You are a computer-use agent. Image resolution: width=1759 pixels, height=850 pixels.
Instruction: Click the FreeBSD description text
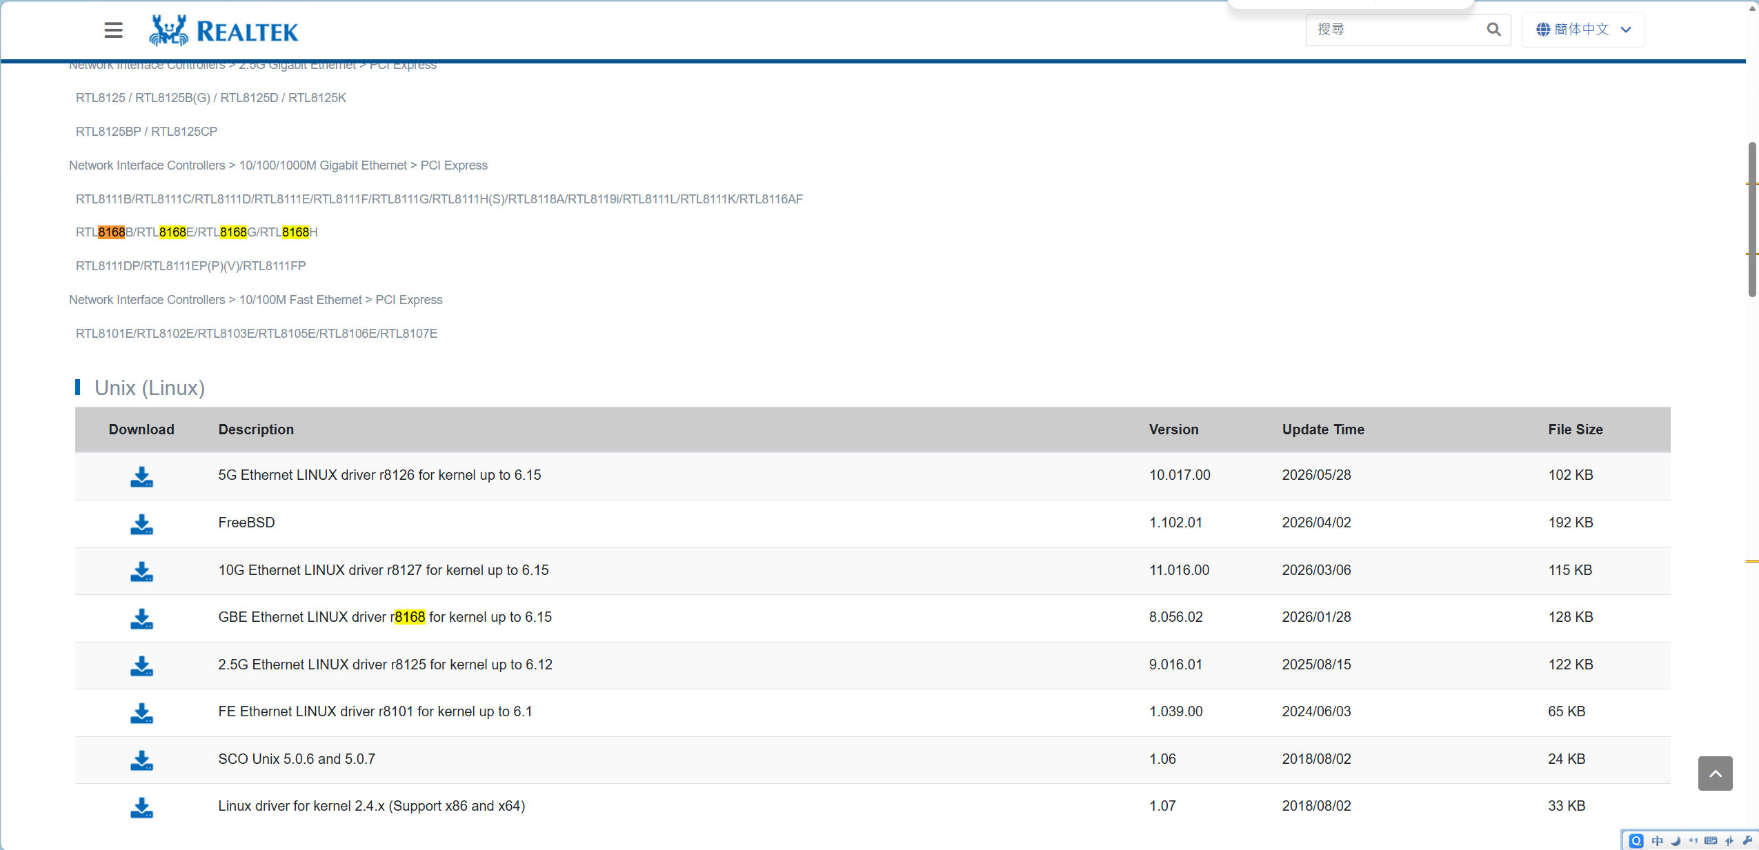(x=246, y=523)
